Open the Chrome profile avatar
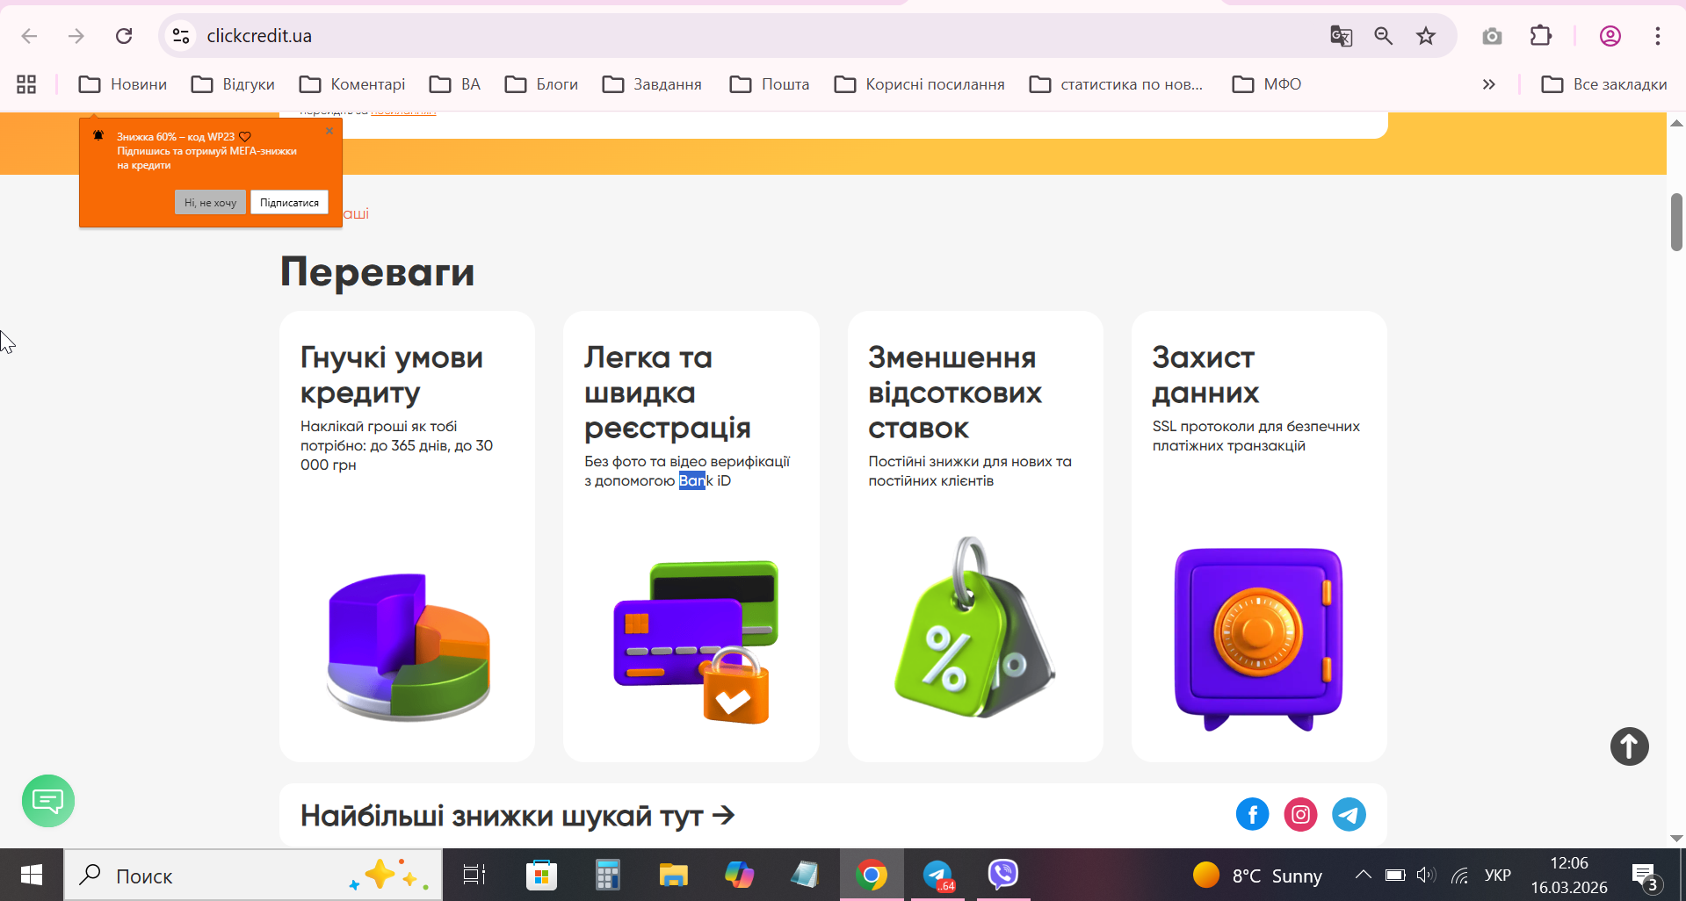1686x901 pixels. pos(1610,36)
